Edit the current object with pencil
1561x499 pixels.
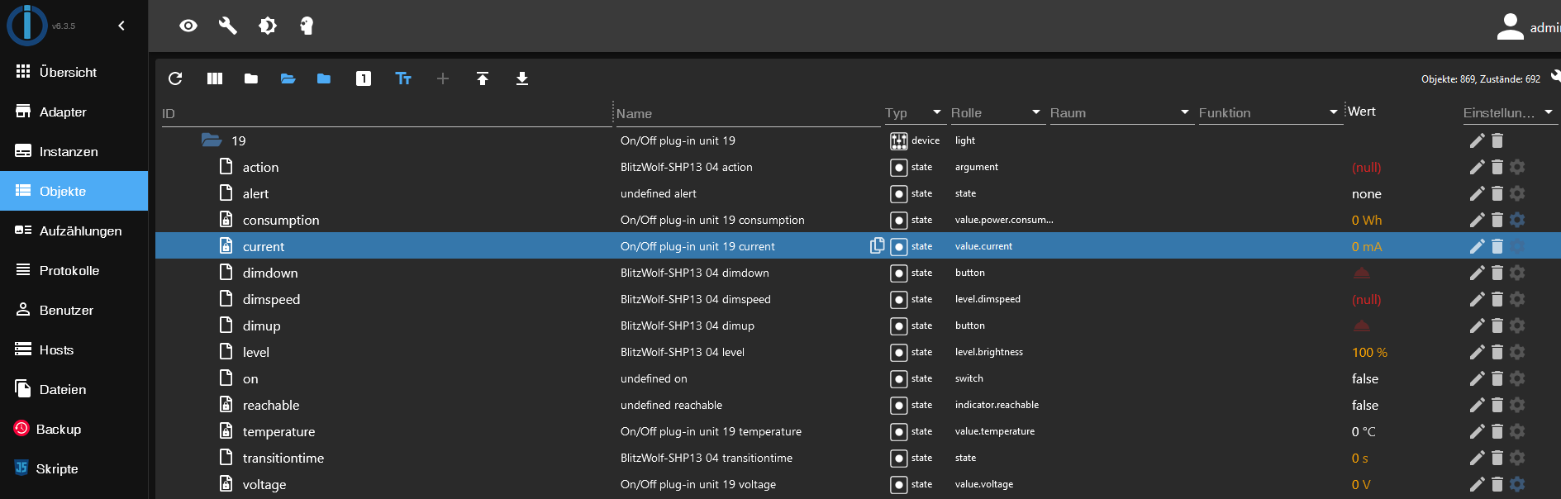pyautogui.click(x=1478, y=246)
